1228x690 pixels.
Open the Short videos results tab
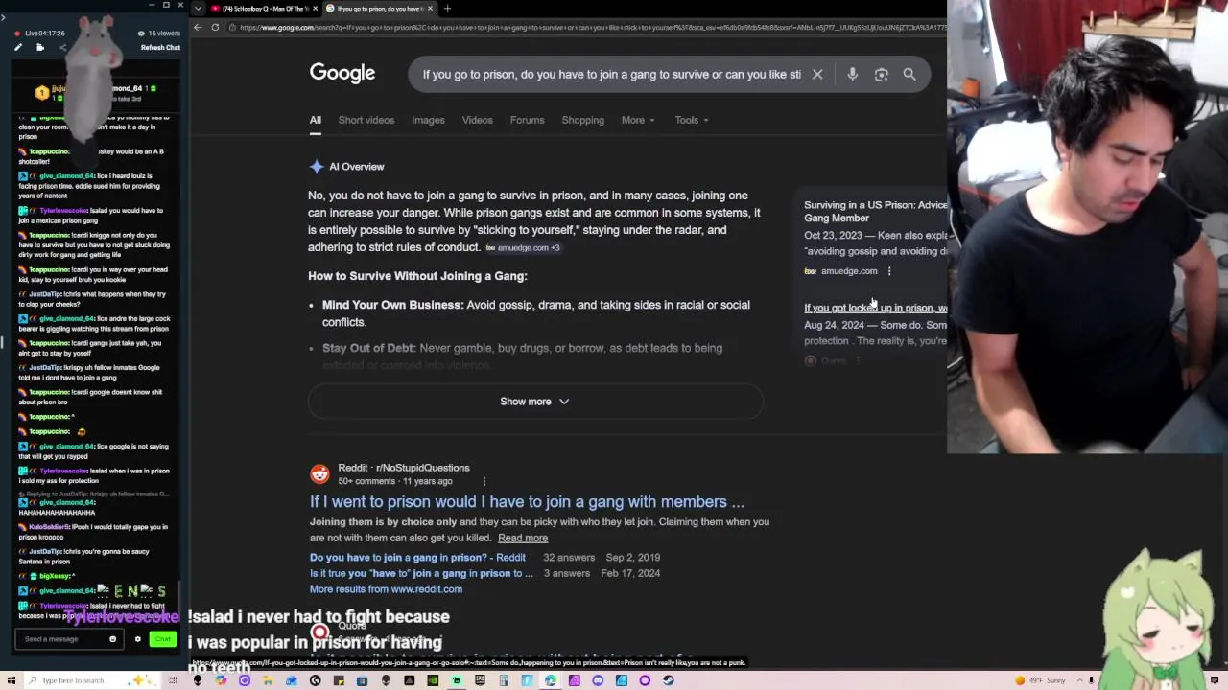point(366,121)
